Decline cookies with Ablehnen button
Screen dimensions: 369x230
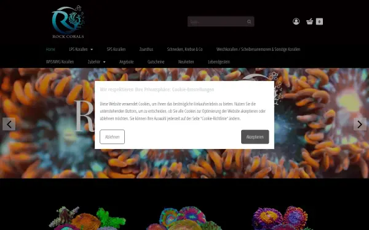click(113, 137)
